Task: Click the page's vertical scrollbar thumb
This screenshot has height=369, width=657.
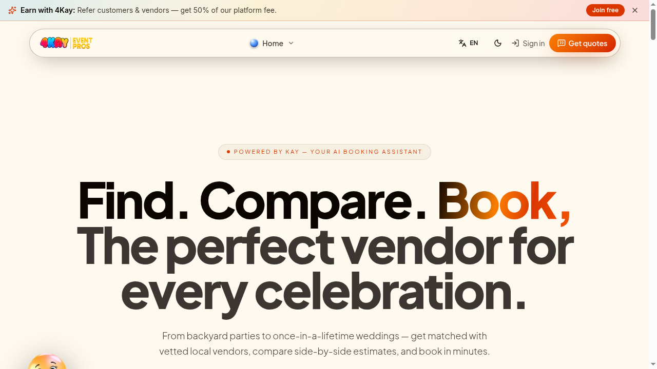Action: click(x=653, y=24)
